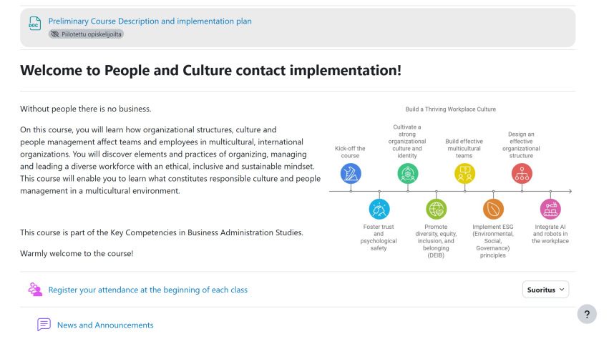The width and height of the screenshot is (614, 339).
Task: Click the Build a Thriving Workplace Culture title
Action: (450, 109)
